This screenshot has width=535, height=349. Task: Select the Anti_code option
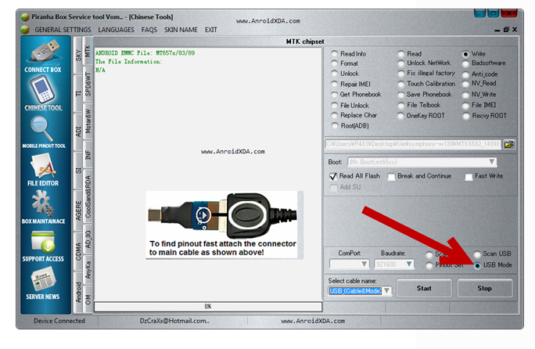(x=465, y=74)
